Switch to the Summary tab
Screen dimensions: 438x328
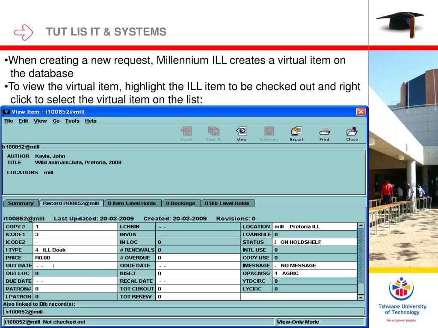21,203
